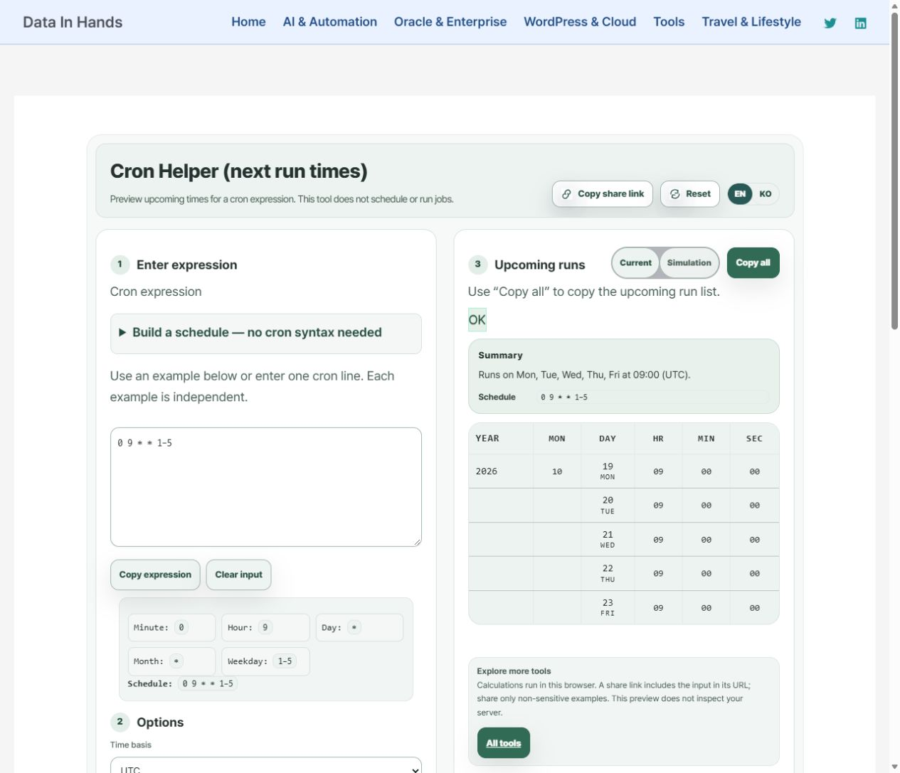900x773 pixels.
Task: Open the Twitter profile icon
Action: (x=830, y=23)
